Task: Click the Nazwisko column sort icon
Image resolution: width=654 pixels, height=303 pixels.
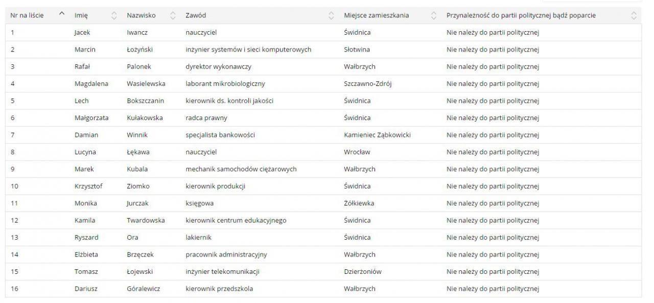Action: click(x=172, y=16)
